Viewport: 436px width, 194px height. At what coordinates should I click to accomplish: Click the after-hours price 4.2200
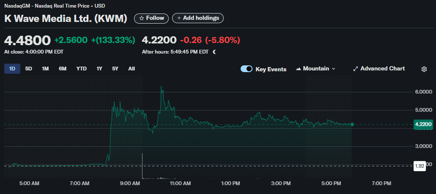tap(159, 40)
